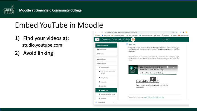Open the stu_orientation course
The height and width of the screenshot is (111, 197).
pos(106,68)
